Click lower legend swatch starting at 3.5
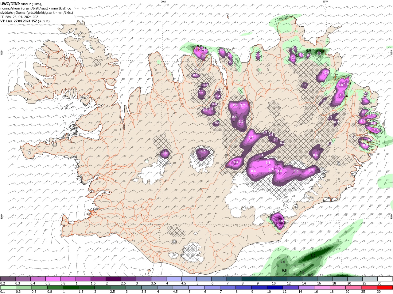Viewport: 393px width, 294px height. point(149,288)
